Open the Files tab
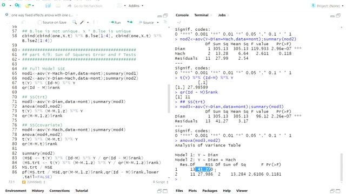Screen dimensions: 346x194 coord(179,191)
